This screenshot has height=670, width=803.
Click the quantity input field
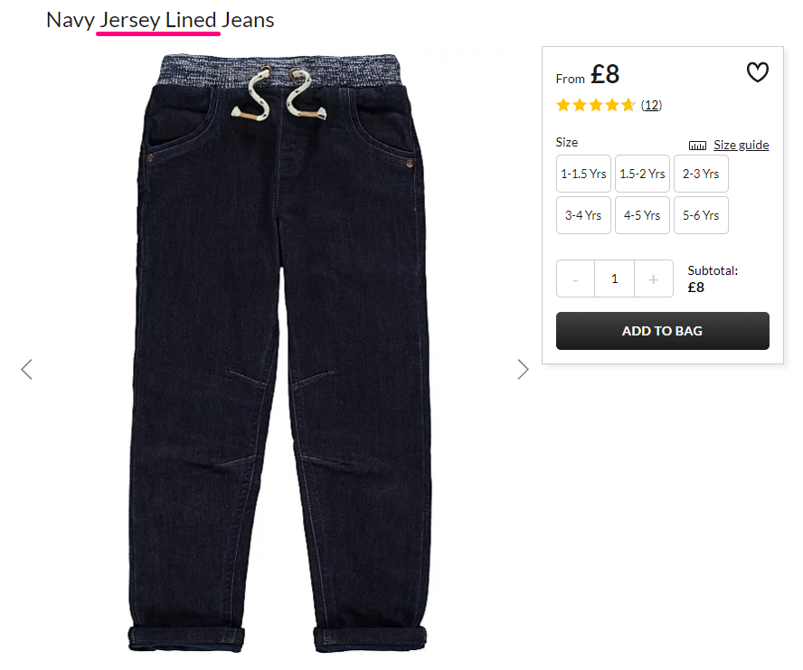(615, 278)
